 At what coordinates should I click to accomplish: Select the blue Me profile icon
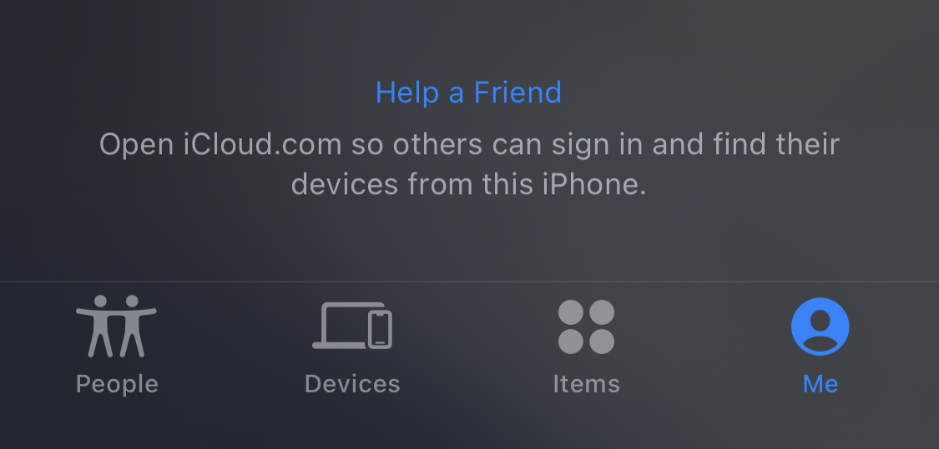[x=820, y=327]
